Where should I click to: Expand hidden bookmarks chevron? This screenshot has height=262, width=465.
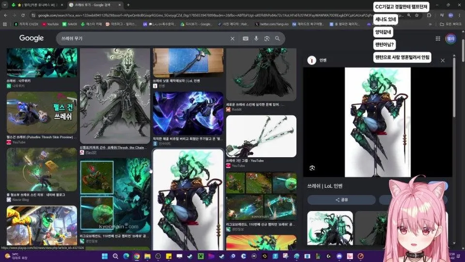click(x=430, y=24)
